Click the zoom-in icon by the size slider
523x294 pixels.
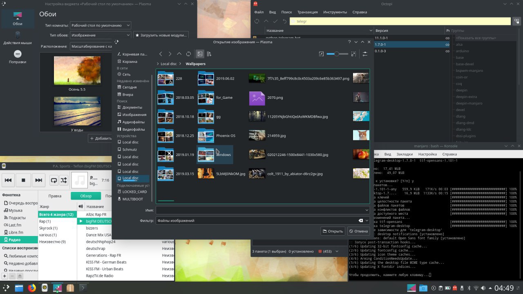pyautogui.click(x=353, y=54)
